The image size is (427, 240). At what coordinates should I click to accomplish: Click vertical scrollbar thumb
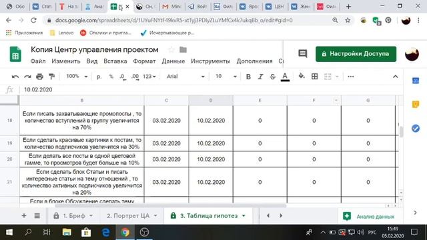coord(401,132)
